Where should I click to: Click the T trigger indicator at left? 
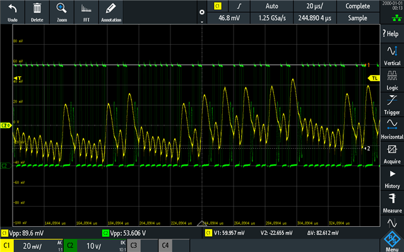[18, 78]
